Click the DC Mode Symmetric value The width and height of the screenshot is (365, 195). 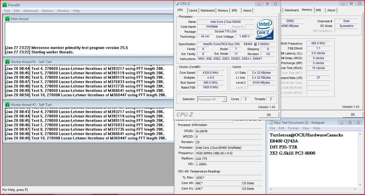tap(346, 26)
